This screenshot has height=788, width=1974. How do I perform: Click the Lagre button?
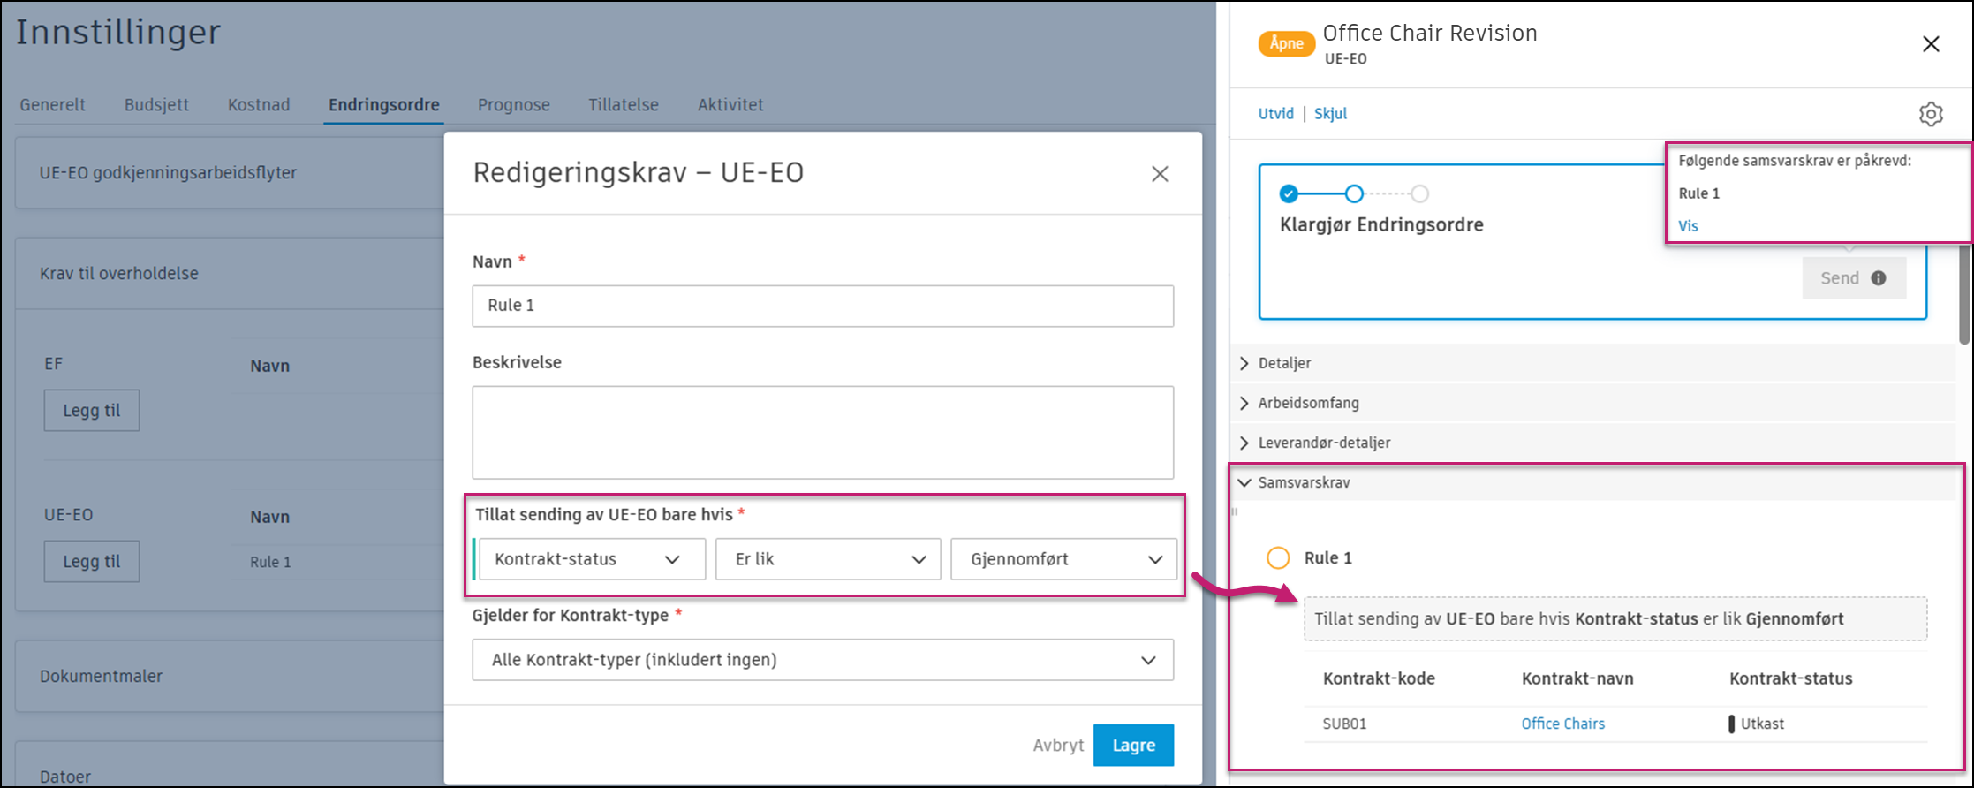[1133, 745]
